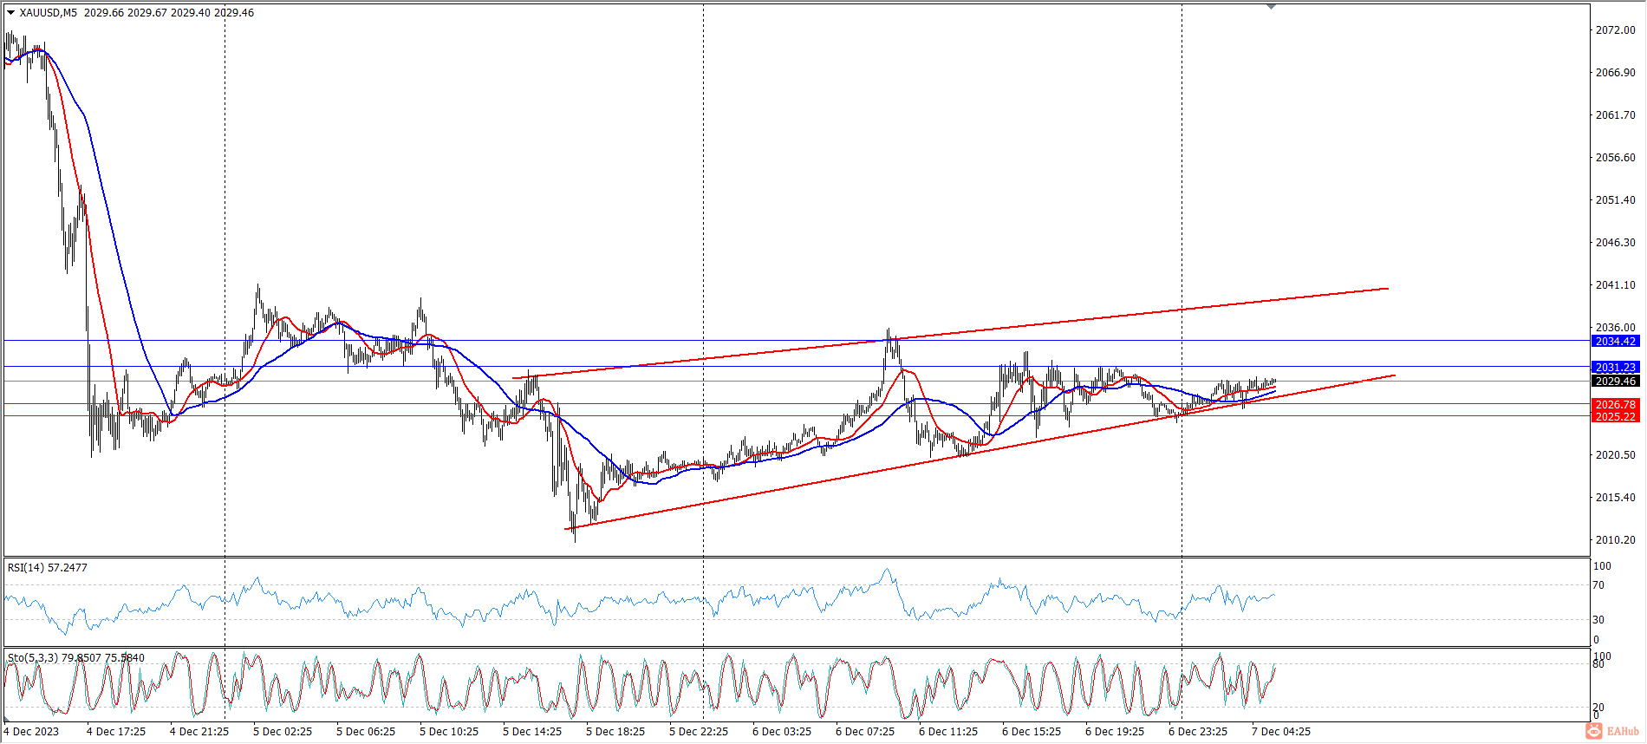Click the 5 Dec 02:25 time label
This screenshot has width=1647, height=744.
pos(283,732)
